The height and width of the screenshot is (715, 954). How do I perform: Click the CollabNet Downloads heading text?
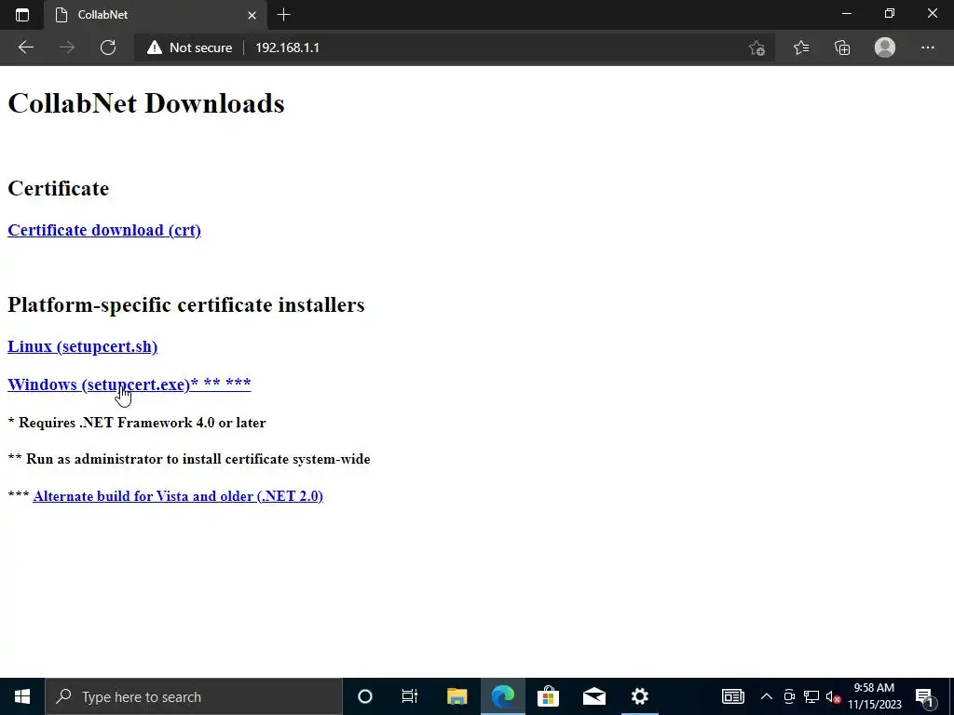(146, 103)
